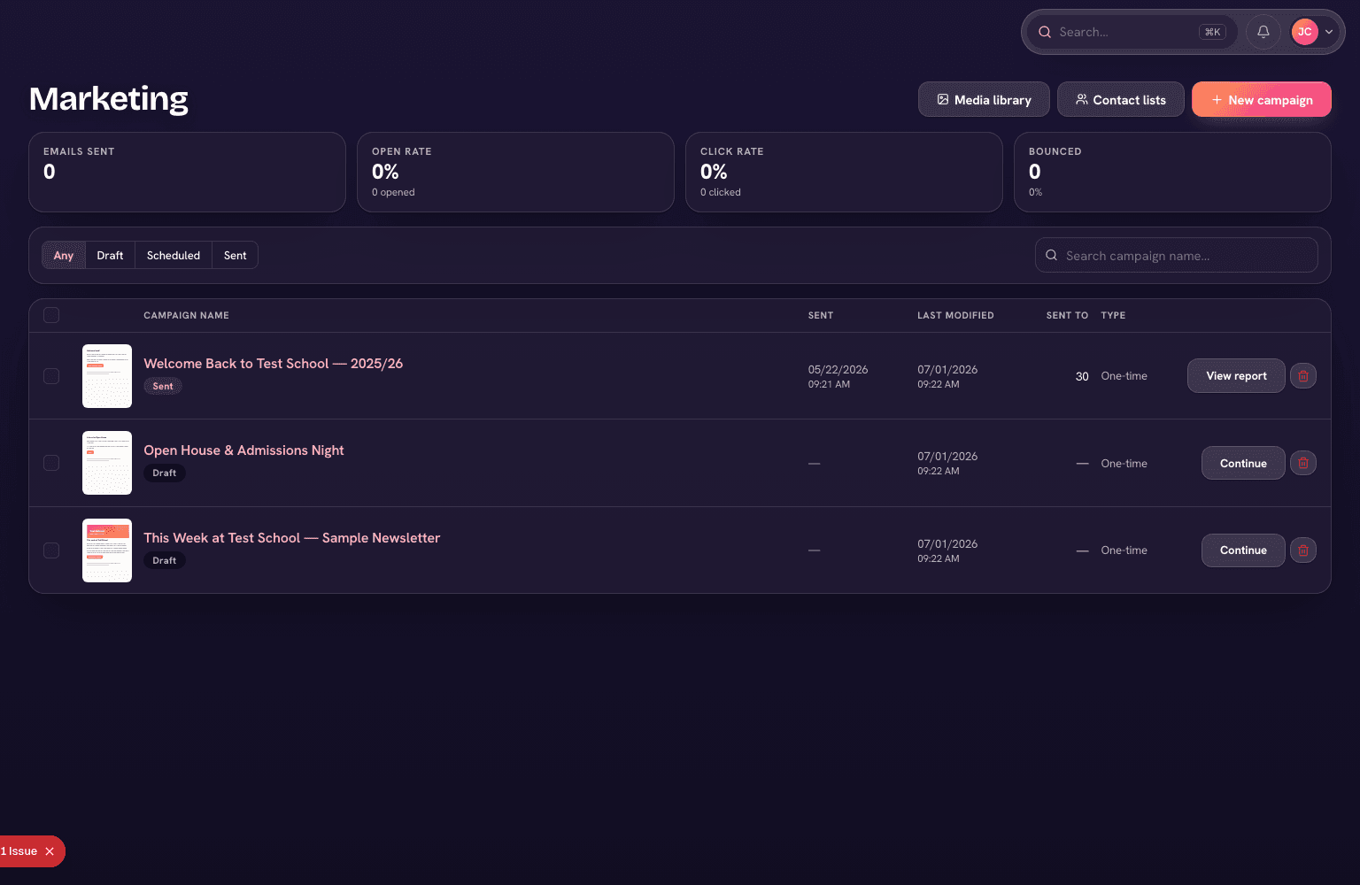
Task: Open the Open House & Admissions Night thumbnail
Action: click(107, 463)
